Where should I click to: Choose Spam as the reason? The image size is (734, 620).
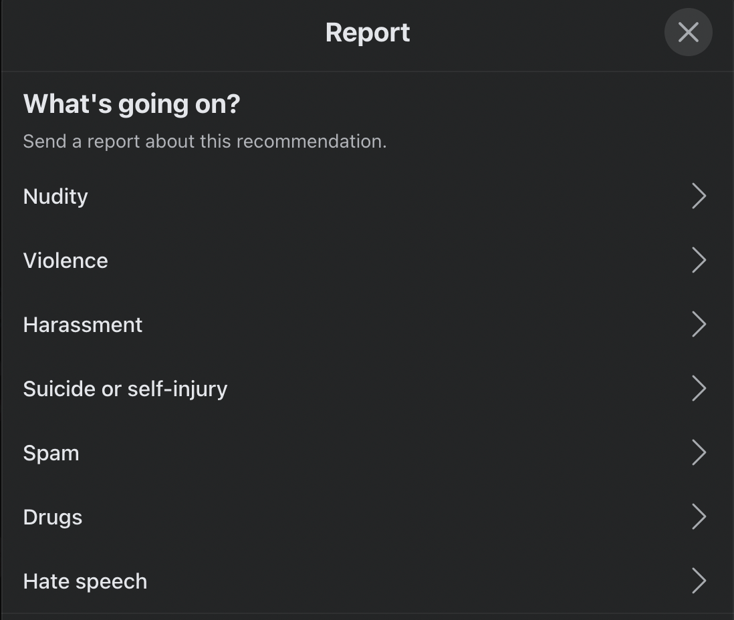pyautogui.click(x=51, y=453)
